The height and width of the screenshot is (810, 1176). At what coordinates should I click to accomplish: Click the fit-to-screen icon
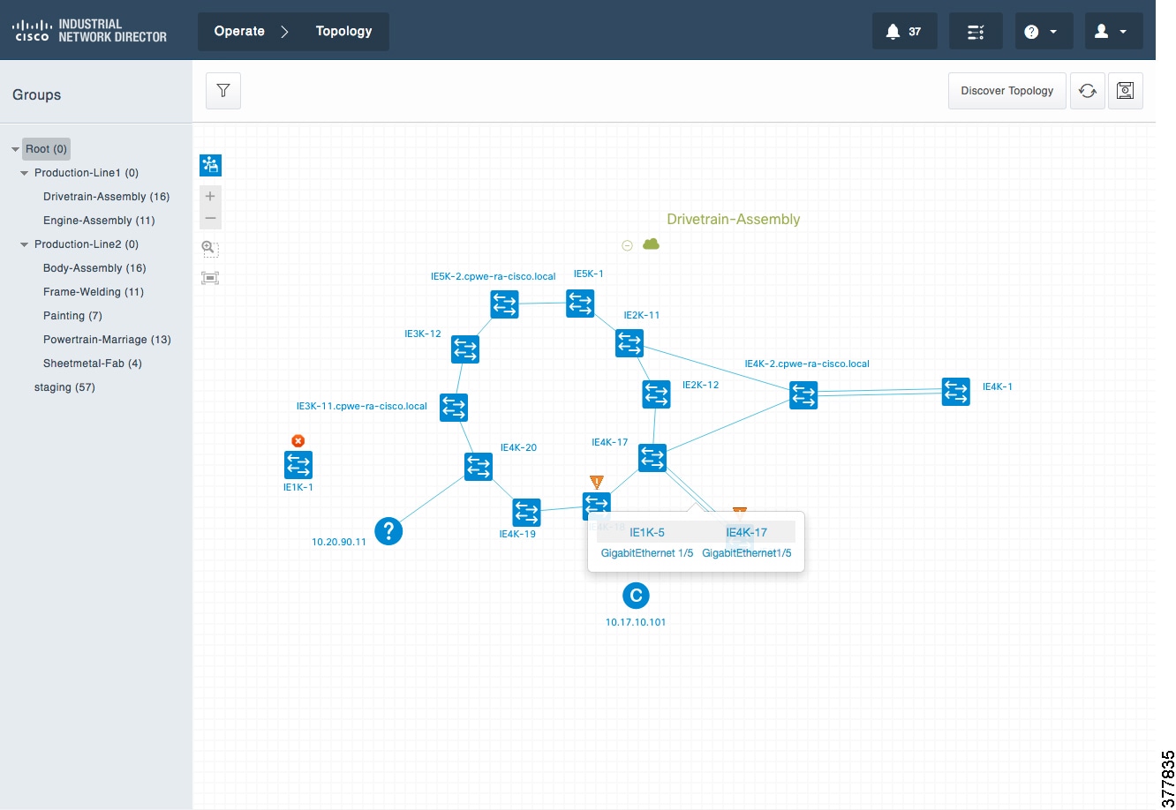pos(210,278)
